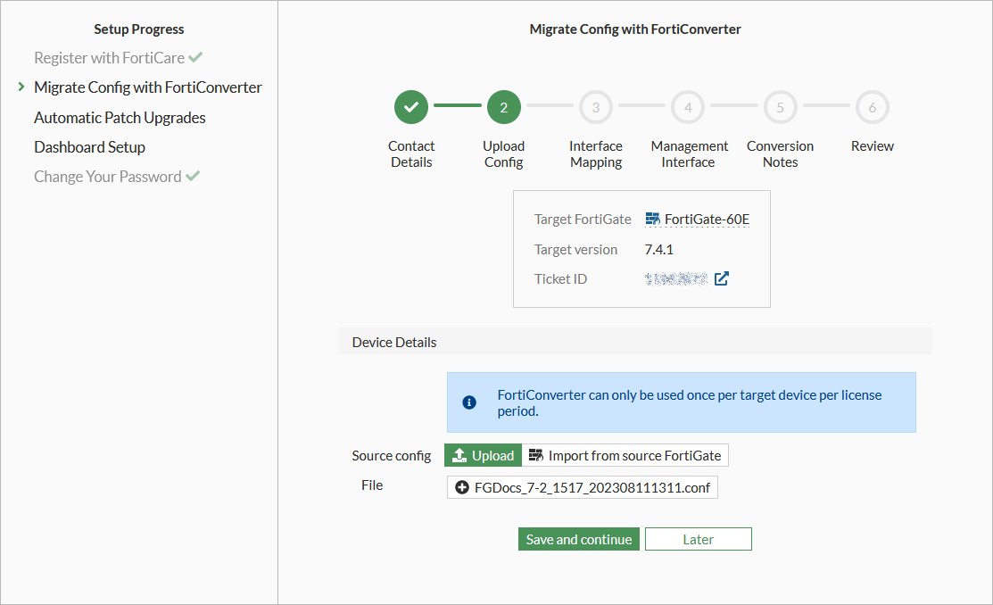Go to step 2 Upload Config circle
Image resolution: width=993 pixels, height=605 pixels.
pos(503,108)
